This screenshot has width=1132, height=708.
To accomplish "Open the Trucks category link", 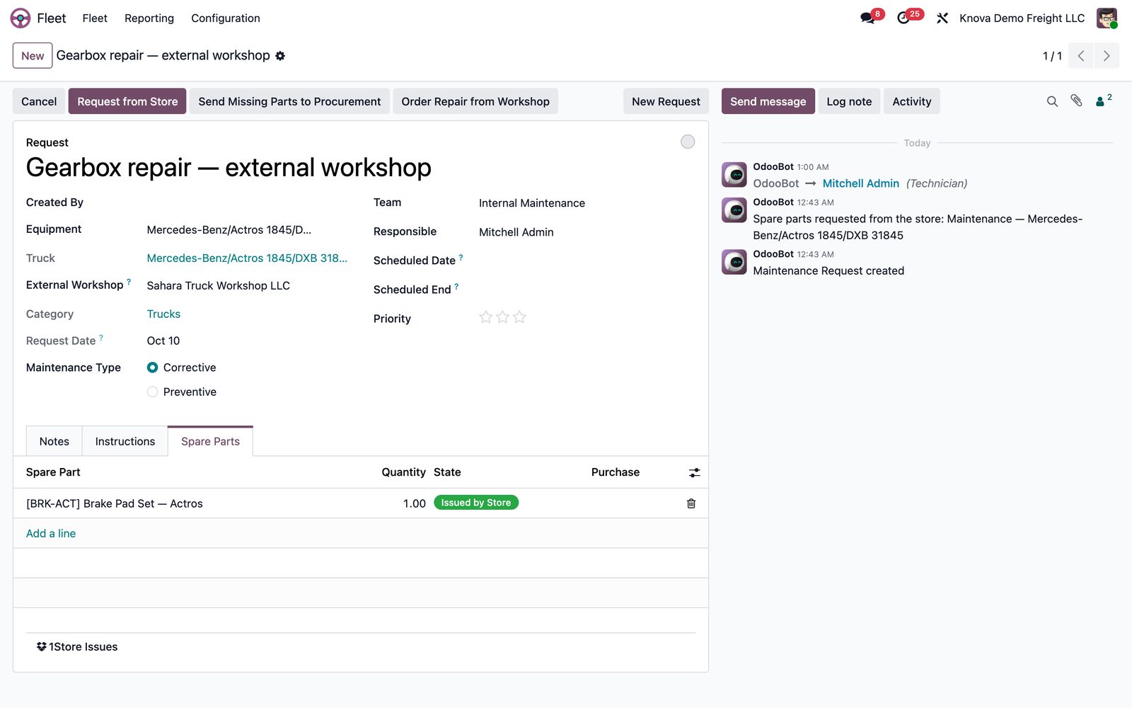I will 163,314.
